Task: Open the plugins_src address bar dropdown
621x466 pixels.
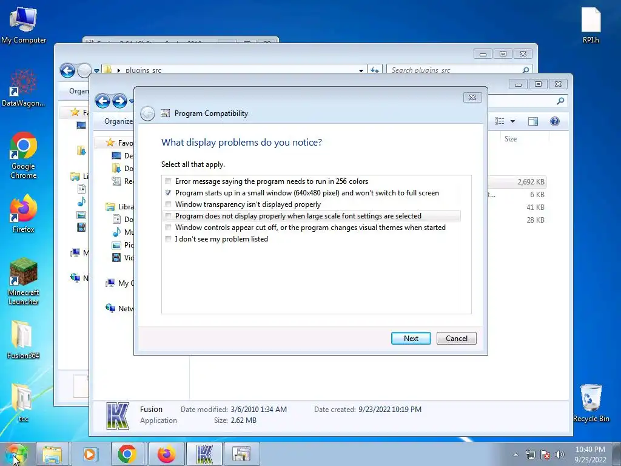Action: click(361, 70)
